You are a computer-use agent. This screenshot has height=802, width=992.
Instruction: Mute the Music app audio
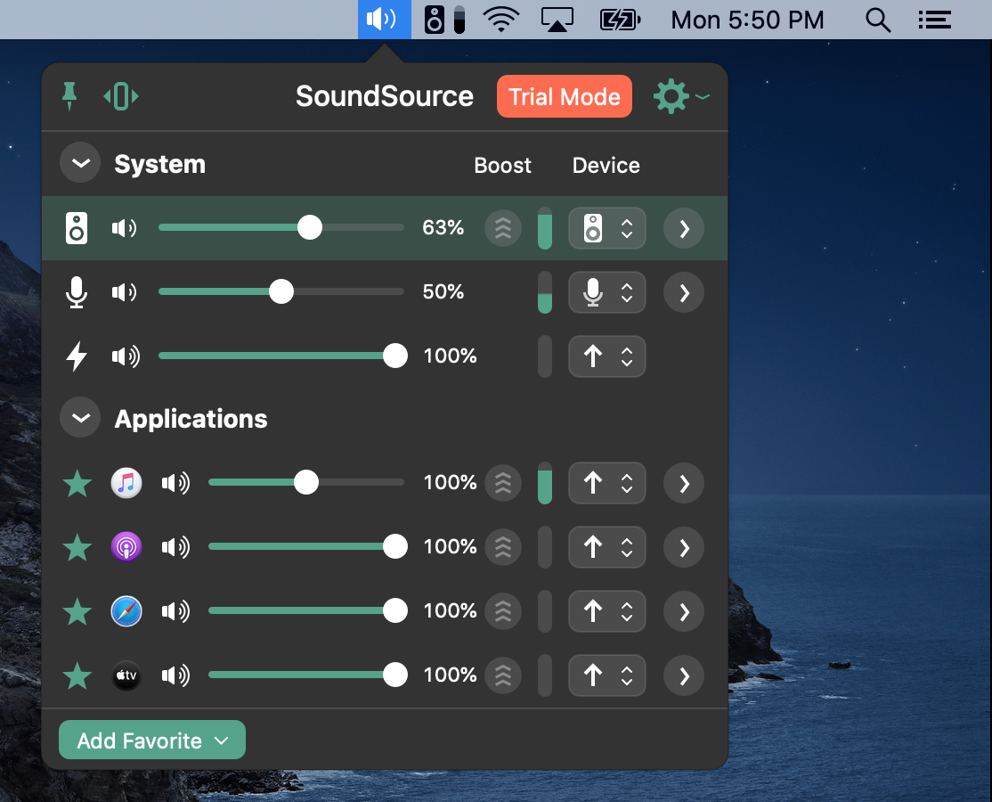175,484
